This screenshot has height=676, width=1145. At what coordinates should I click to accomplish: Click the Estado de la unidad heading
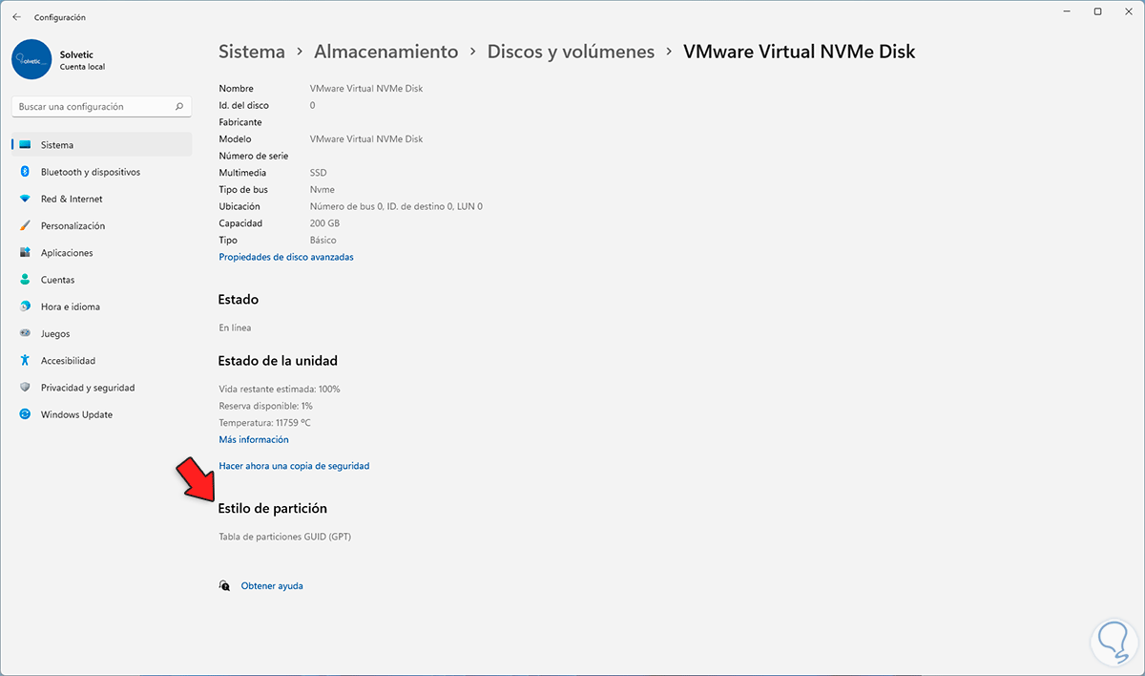278,361
